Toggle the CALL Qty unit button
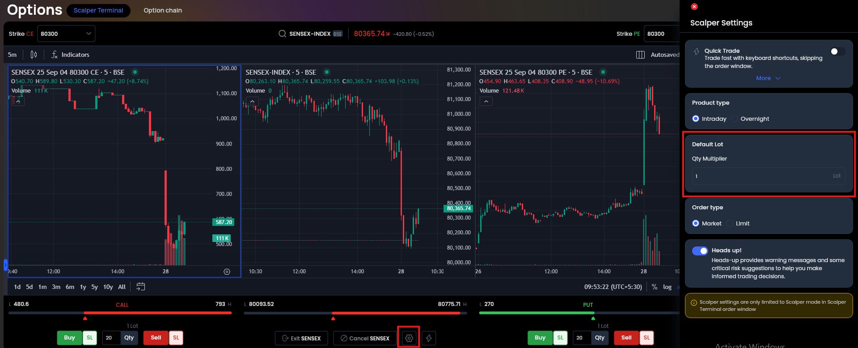Screen dimensions: 858x348 pyautogui.click(x=129, y=338)
